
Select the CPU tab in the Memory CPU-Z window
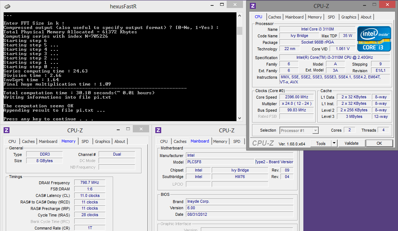click(x=12, y=141)
